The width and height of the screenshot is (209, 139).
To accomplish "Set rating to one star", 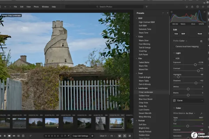I will point(46,136).
